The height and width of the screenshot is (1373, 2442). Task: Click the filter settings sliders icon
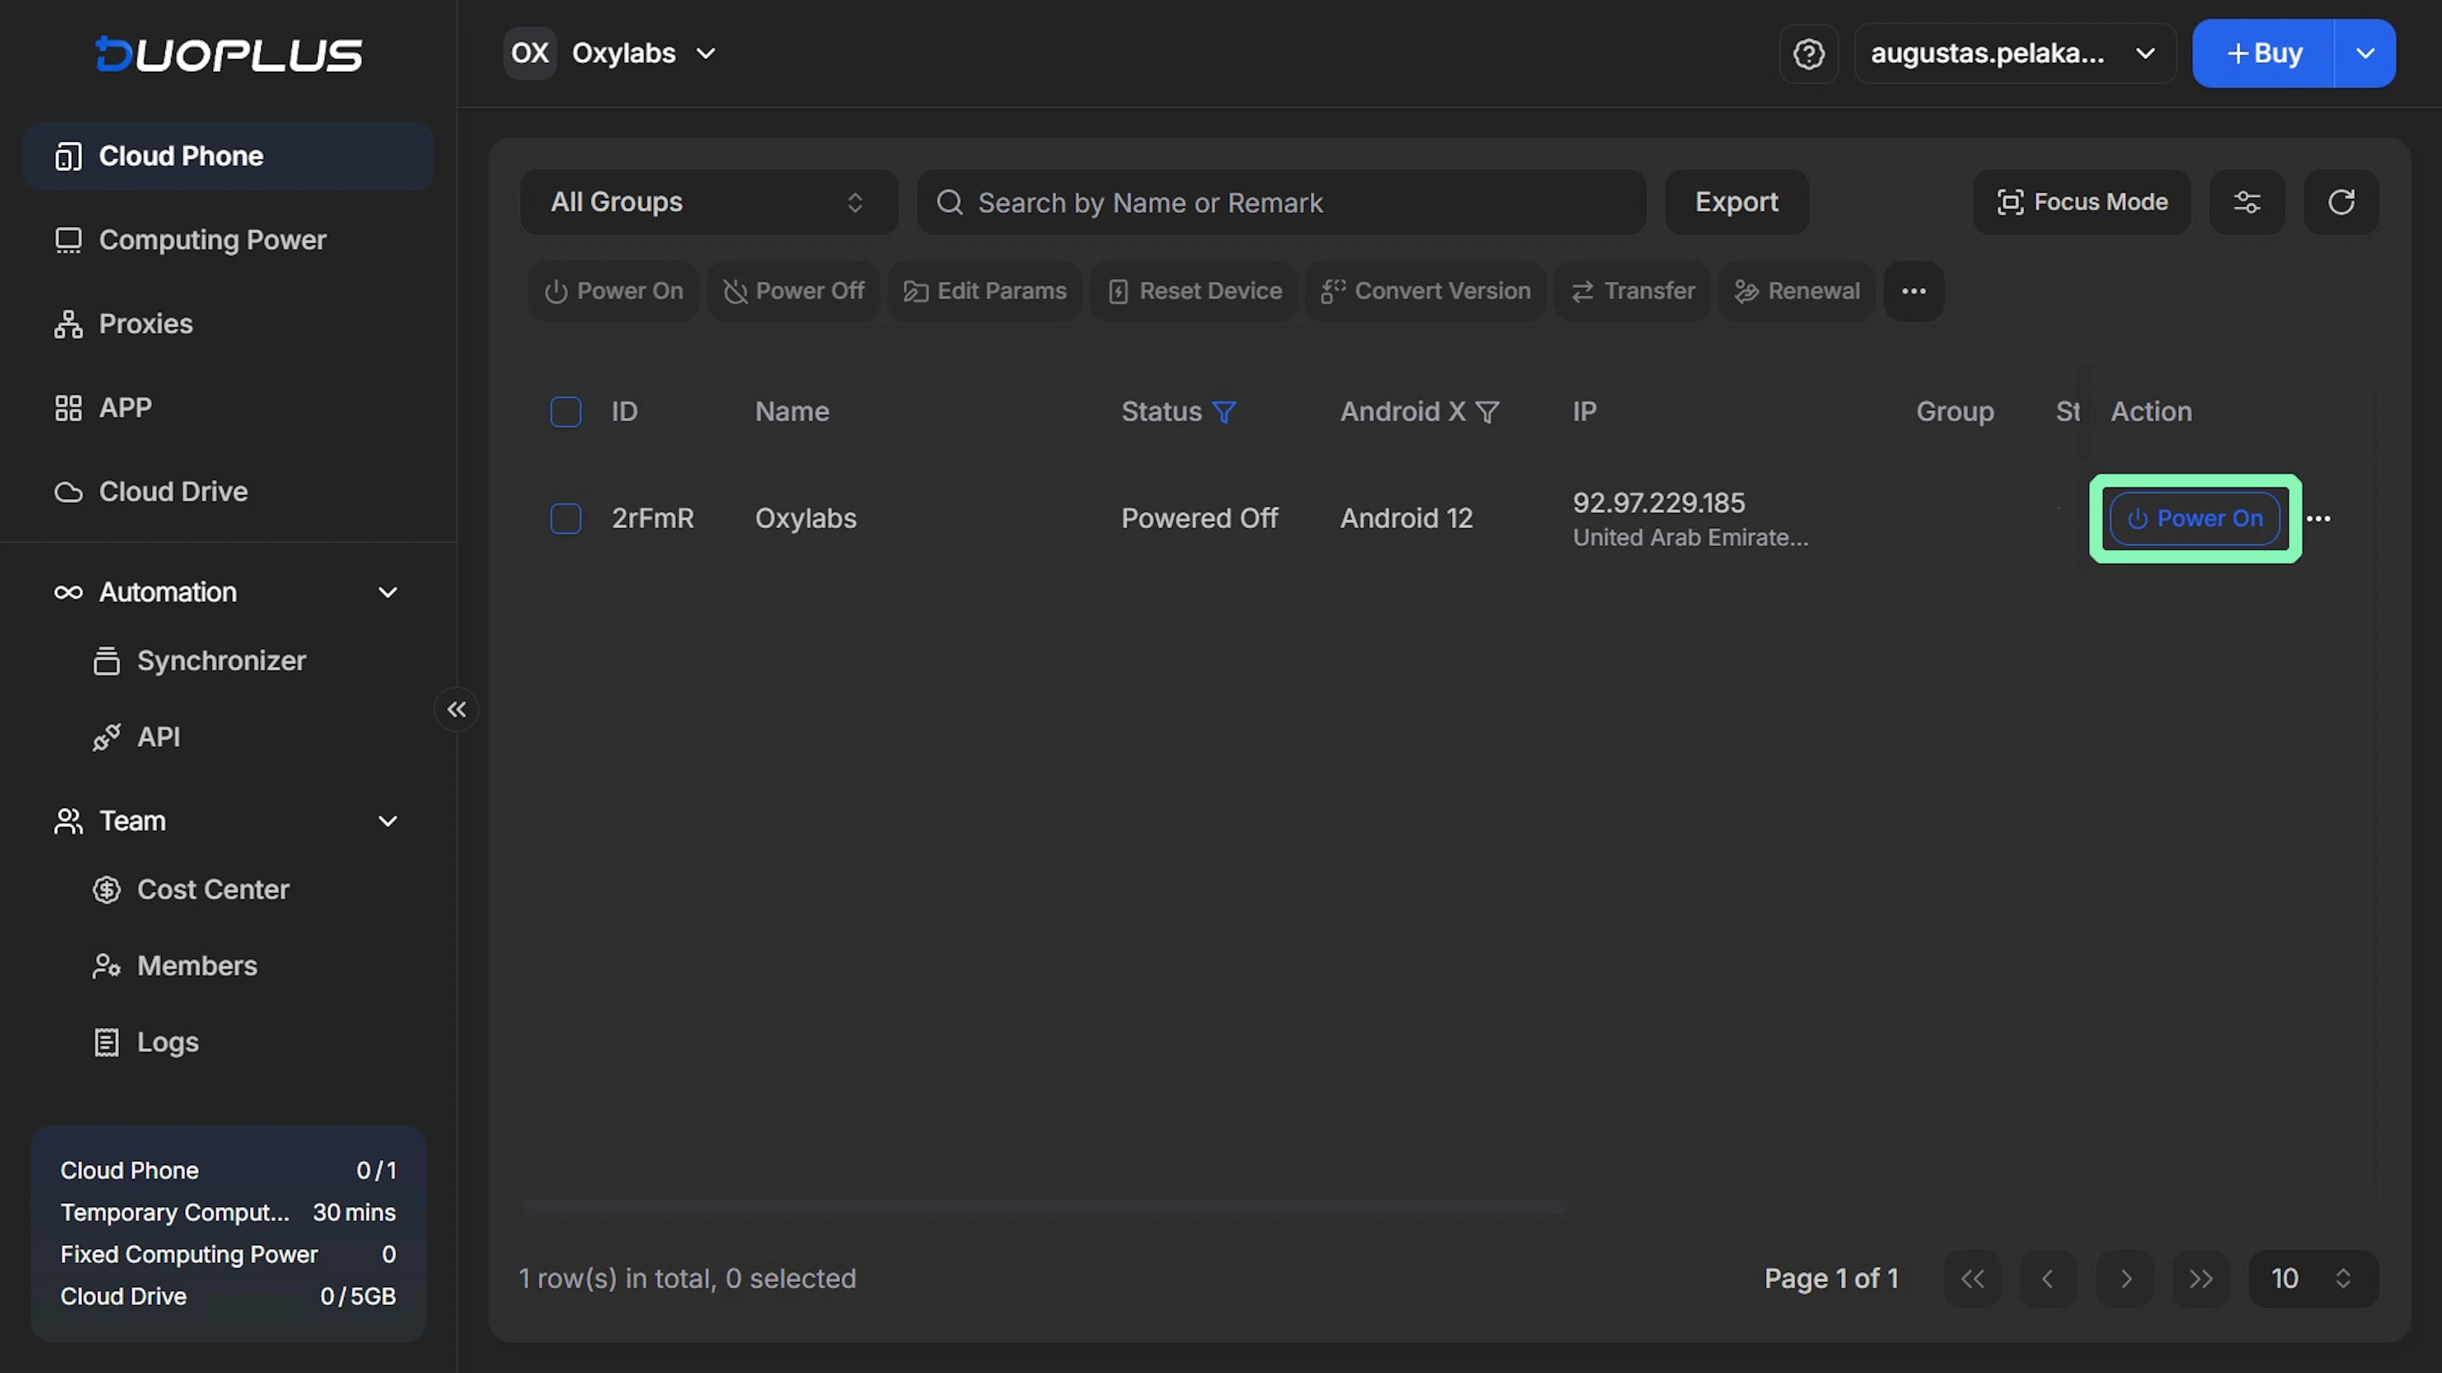(2247, 202)
